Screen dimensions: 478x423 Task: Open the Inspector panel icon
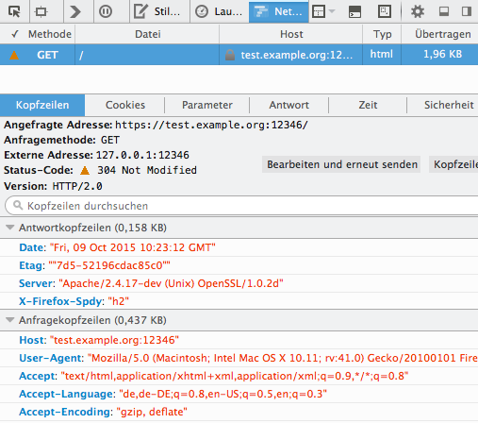[41, 11]
